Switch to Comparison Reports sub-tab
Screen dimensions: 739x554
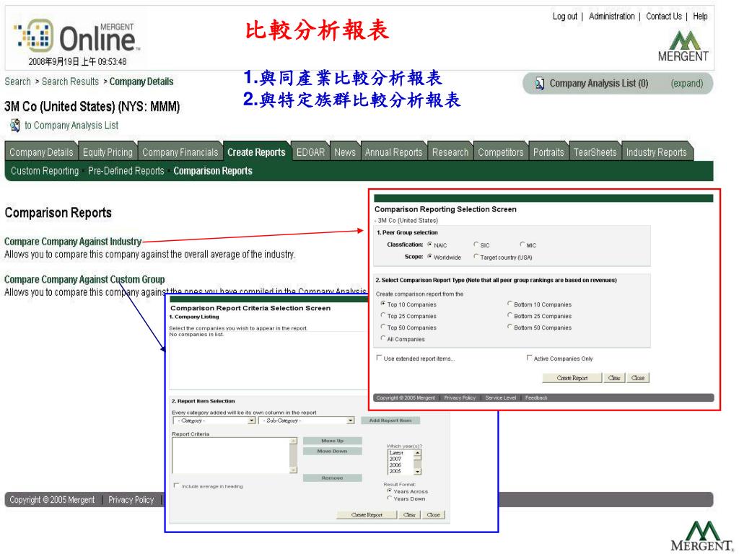(x=213, y=171)
